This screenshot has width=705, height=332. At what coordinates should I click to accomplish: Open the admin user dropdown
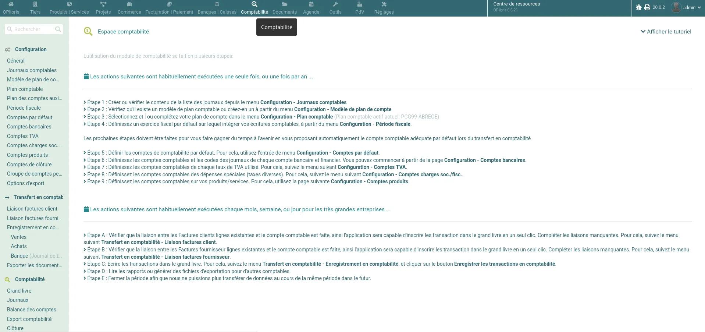(x=692, y=7)
